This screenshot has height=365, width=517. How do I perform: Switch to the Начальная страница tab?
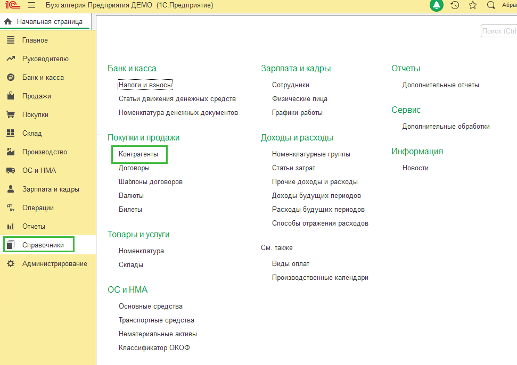[45, 21]
